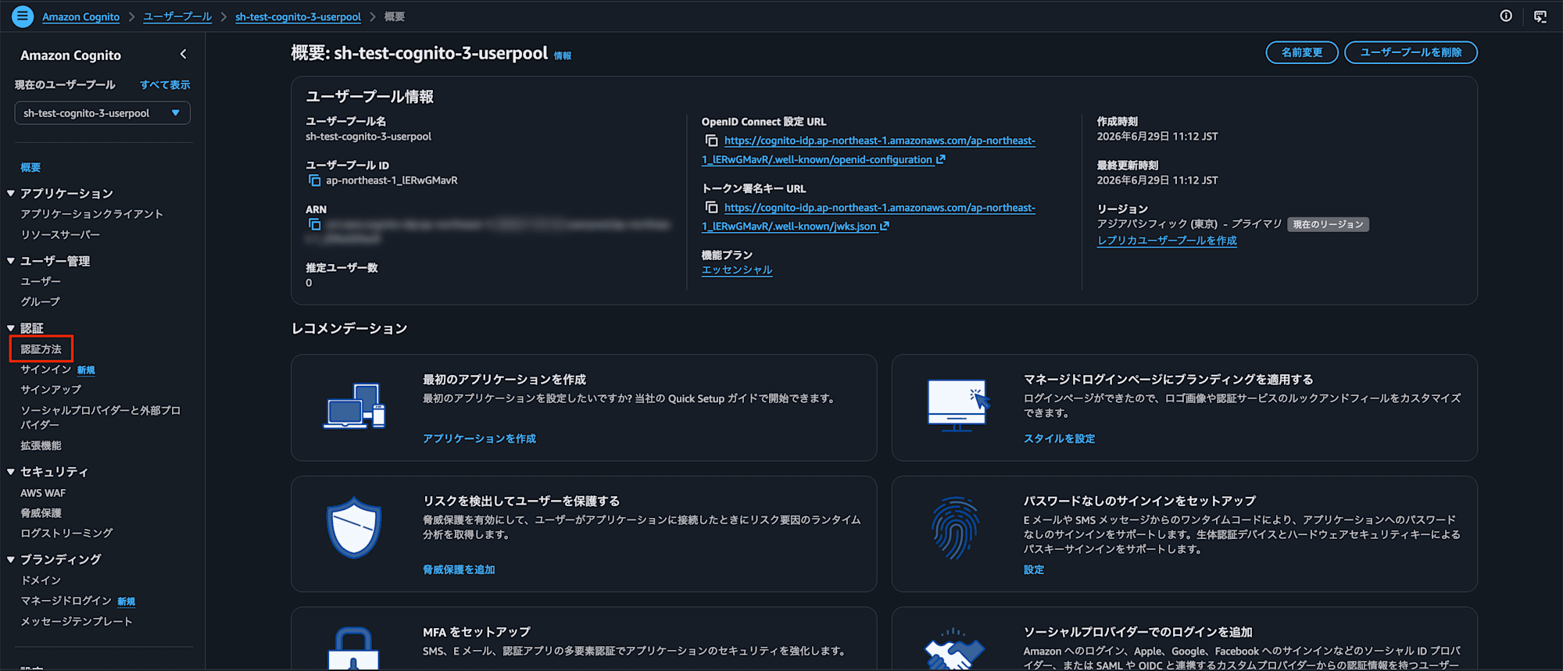Click the external link icon after jwks.json
Screen dimensions: 1563x671
coord(885,227)
